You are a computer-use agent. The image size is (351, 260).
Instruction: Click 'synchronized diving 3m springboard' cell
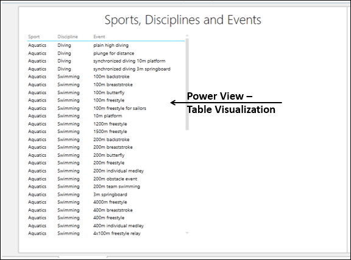pos(132,69)
